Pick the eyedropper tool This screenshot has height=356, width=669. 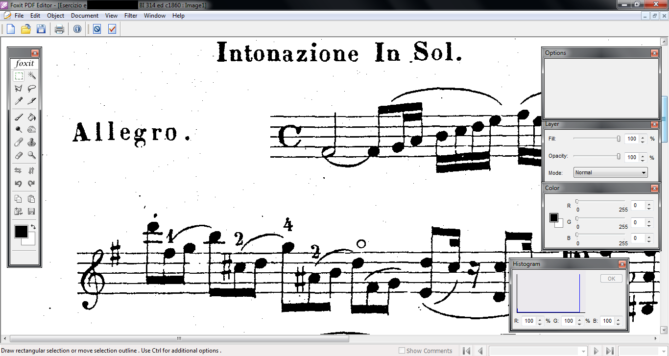point(19,101)
